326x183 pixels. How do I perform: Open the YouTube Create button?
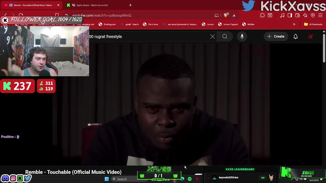coord(276,37)
